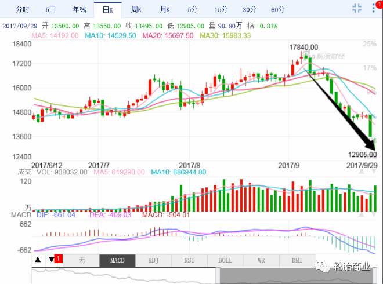Show the 15分 fifteen-minute chart

[x=221, y=9]
